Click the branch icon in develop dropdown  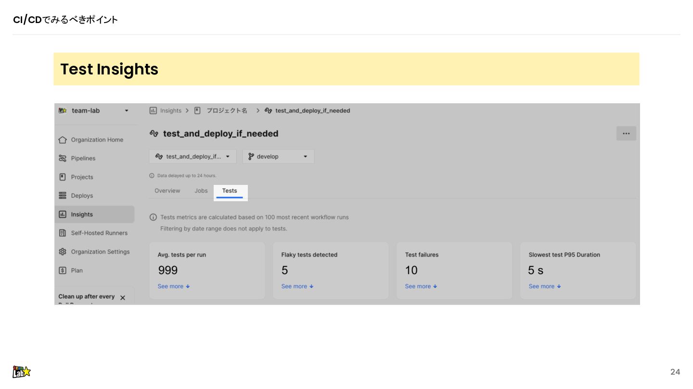(251, 157)
